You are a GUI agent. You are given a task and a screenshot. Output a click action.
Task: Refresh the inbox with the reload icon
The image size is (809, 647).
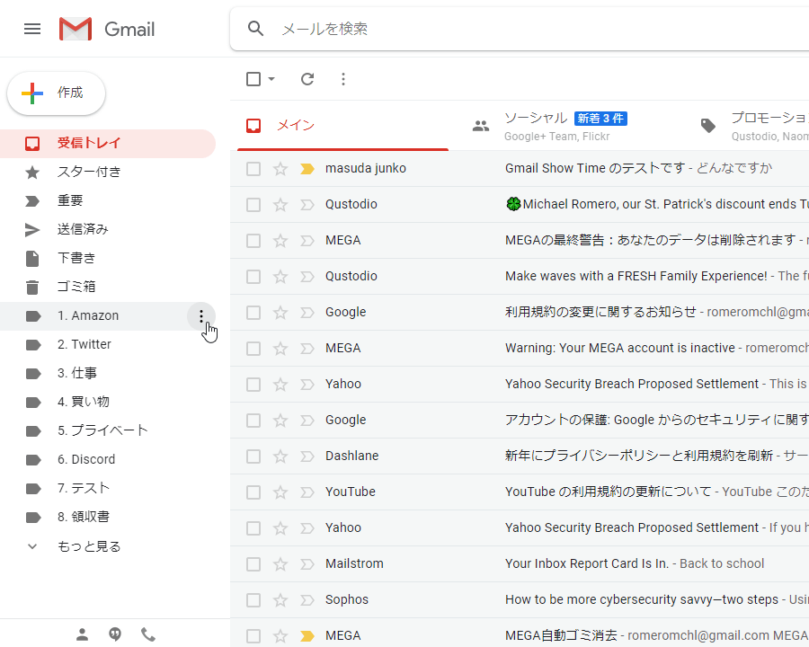[x=307, y=79]
